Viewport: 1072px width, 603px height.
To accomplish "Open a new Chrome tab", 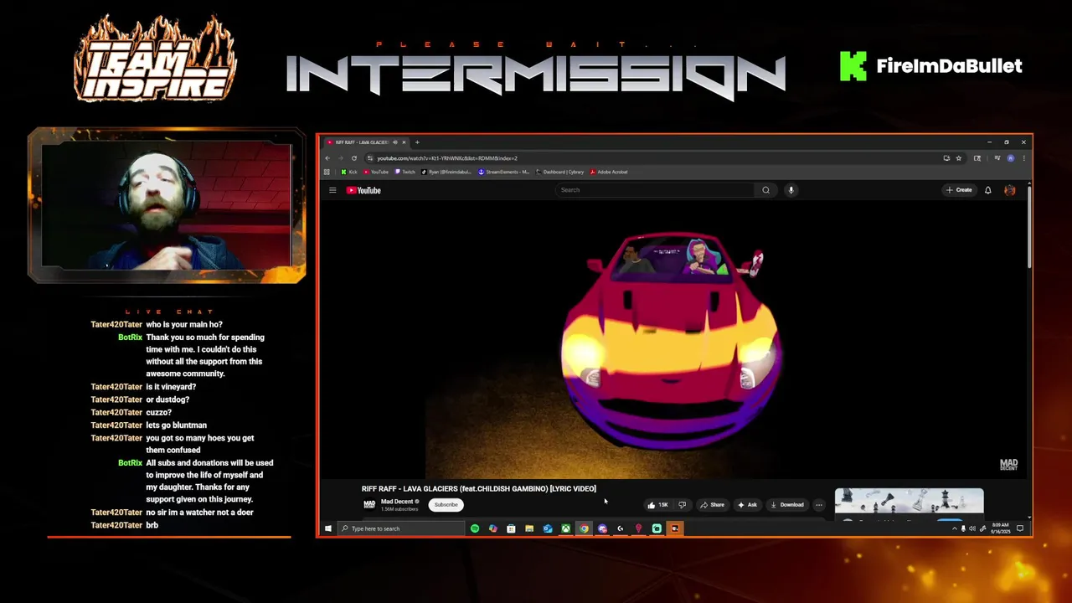I will (417, 142).
